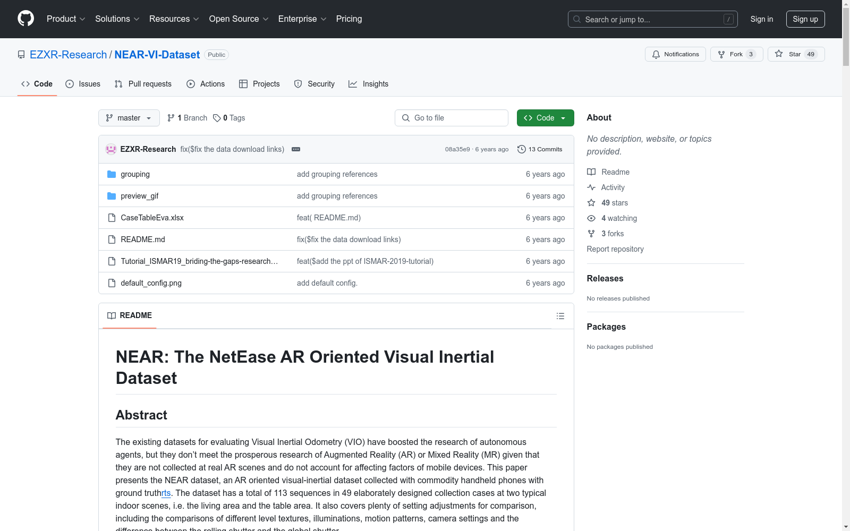The width and height of the screenshot is (850, 531).
Task: Open the Projects tab
Action: (259, 84)
